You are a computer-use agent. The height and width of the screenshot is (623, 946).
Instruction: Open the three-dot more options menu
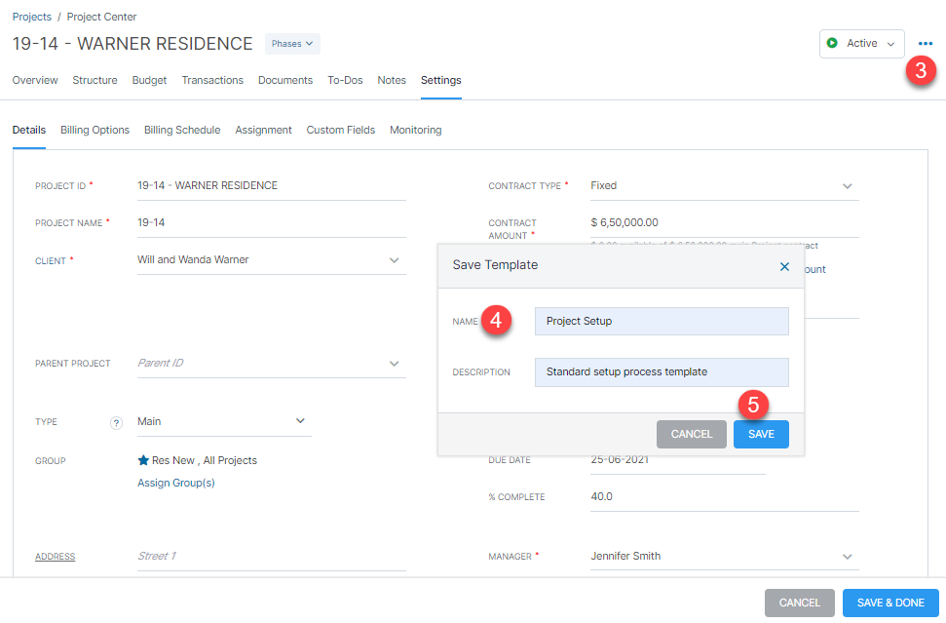click(925, 44)
